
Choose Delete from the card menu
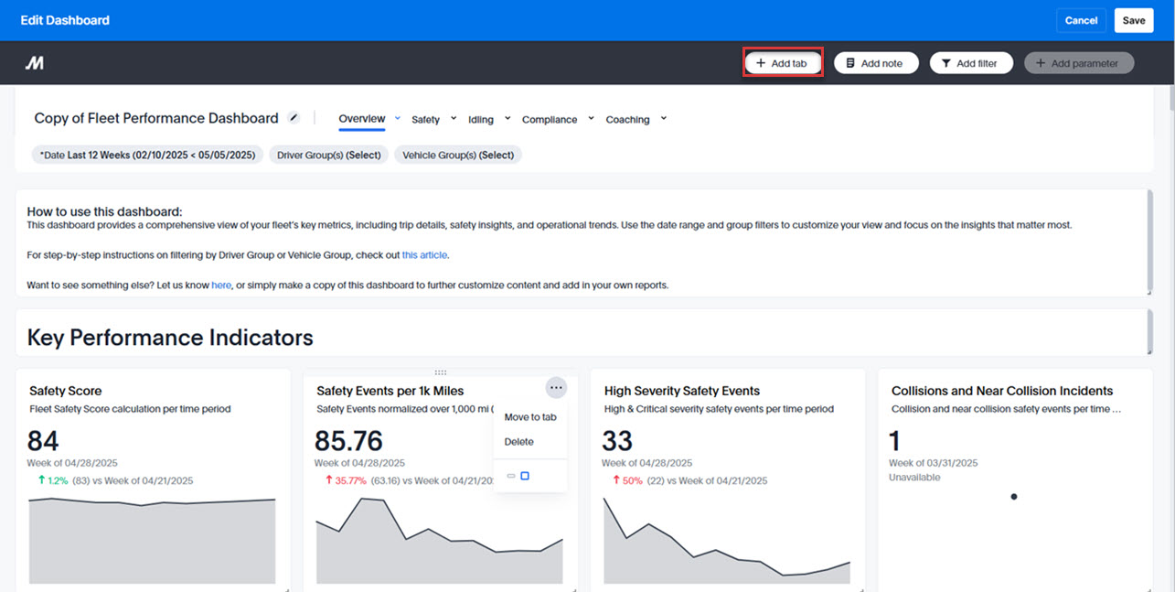[518, 441]
